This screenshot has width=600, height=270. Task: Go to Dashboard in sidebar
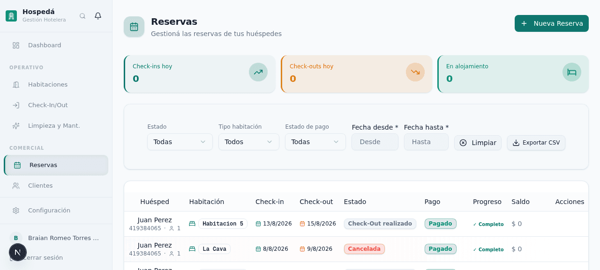click(56, 45)
